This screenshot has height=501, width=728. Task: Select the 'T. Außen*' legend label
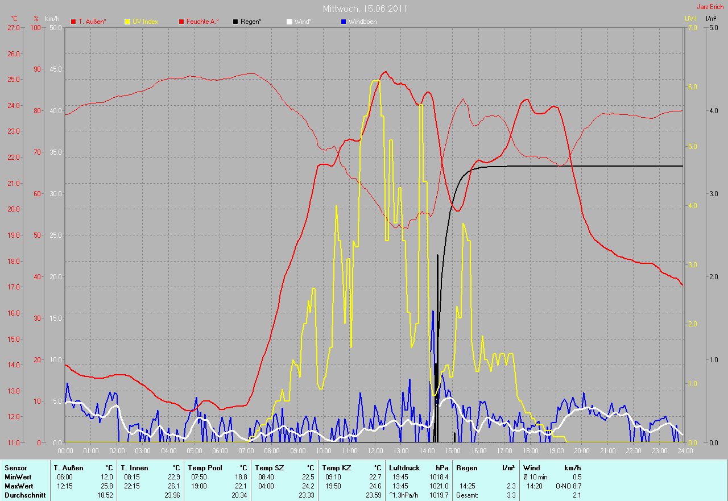(92, 22)
